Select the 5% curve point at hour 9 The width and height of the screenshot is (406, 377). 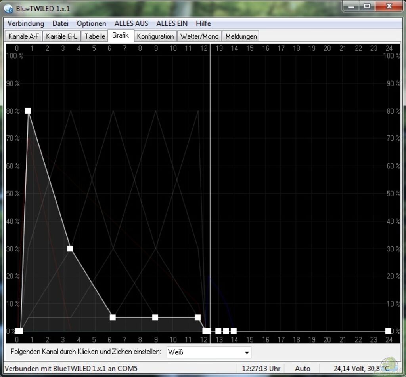pyautogui.click(x=155, y=318)
